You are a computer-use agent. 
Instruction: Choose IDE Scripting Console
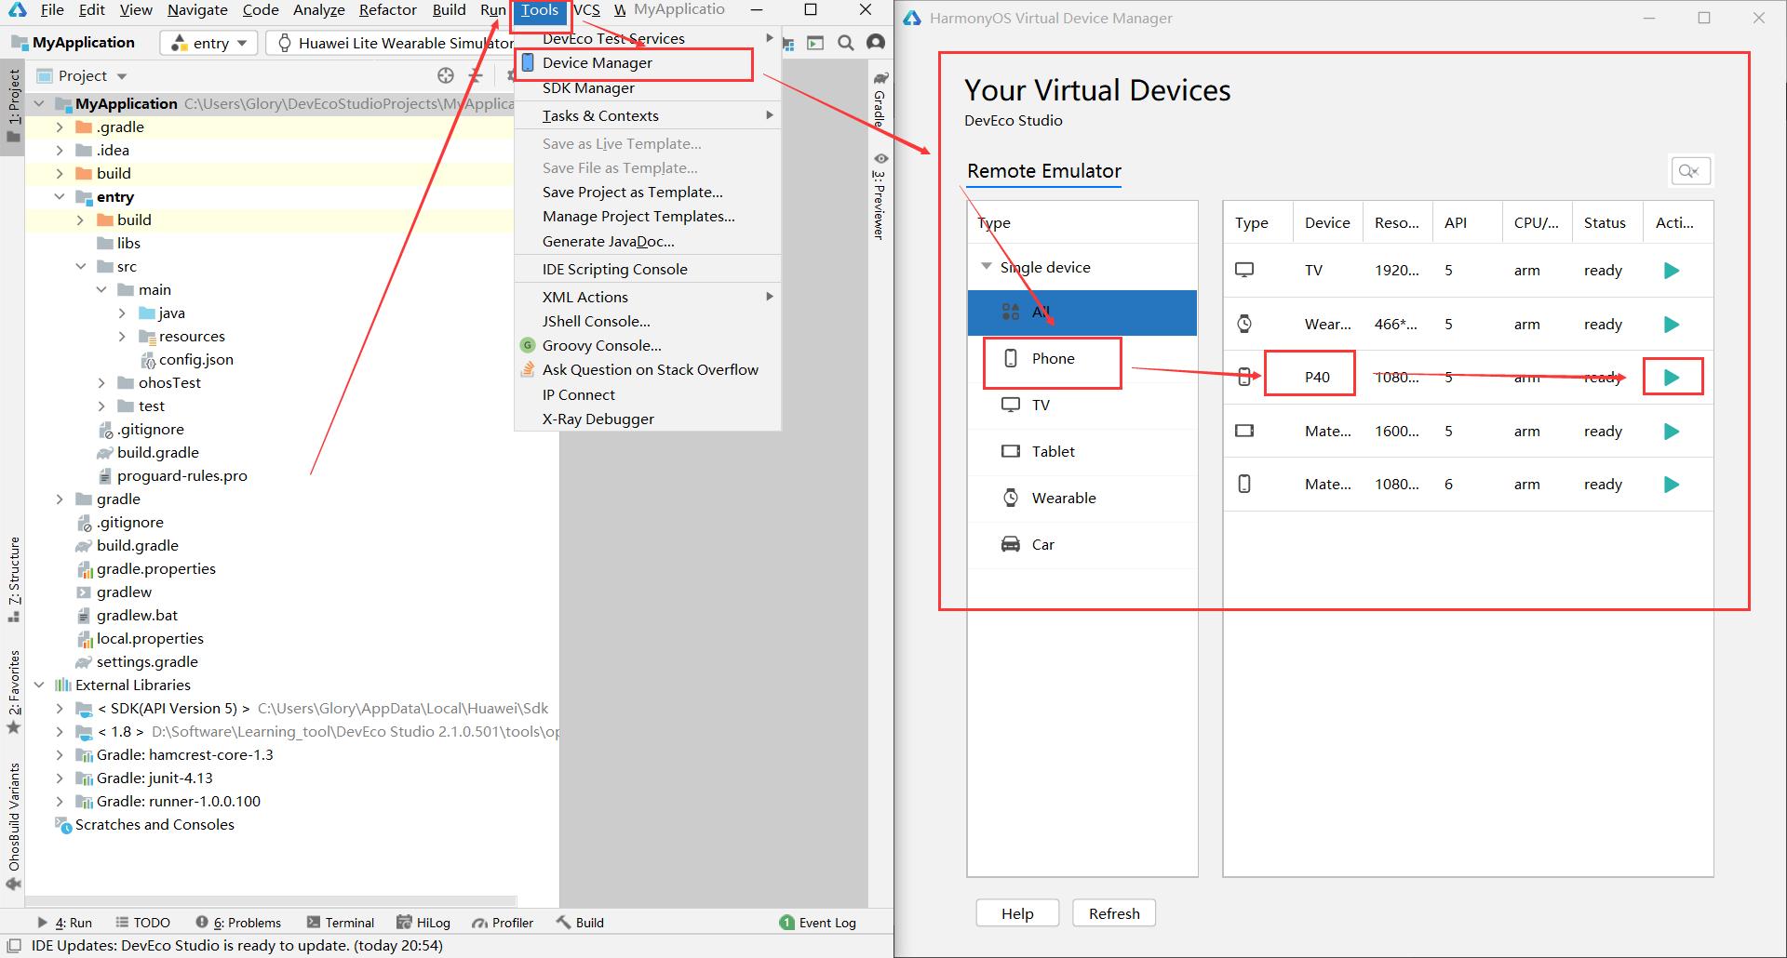coord(648,270)
